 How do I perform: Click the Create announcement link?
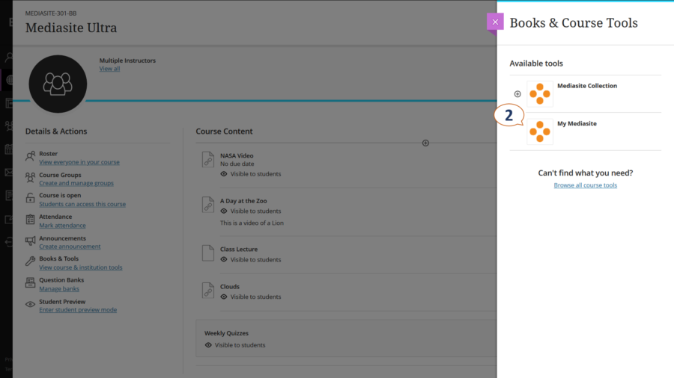click(70, 247)
